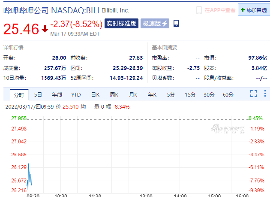
Task: Click the 每股收益 value -2.75
Action: tap(193, 68)
